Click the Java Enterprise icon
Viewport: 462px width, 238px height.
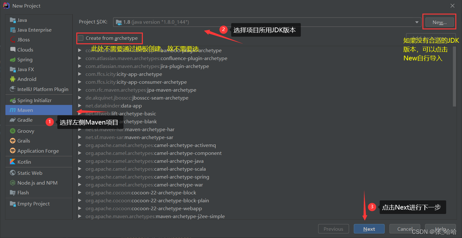click(x=13, y=30)
